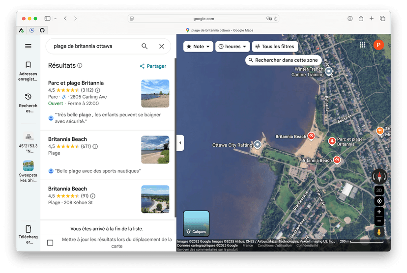Clear the search box with X
This screenshot has height=273, width=407.
(162, 46)
